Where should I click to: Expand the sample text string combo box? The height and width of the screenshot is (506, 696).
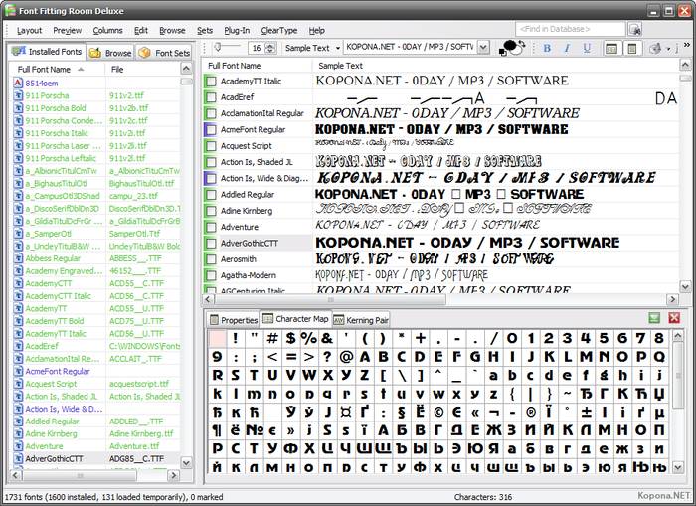482,48
